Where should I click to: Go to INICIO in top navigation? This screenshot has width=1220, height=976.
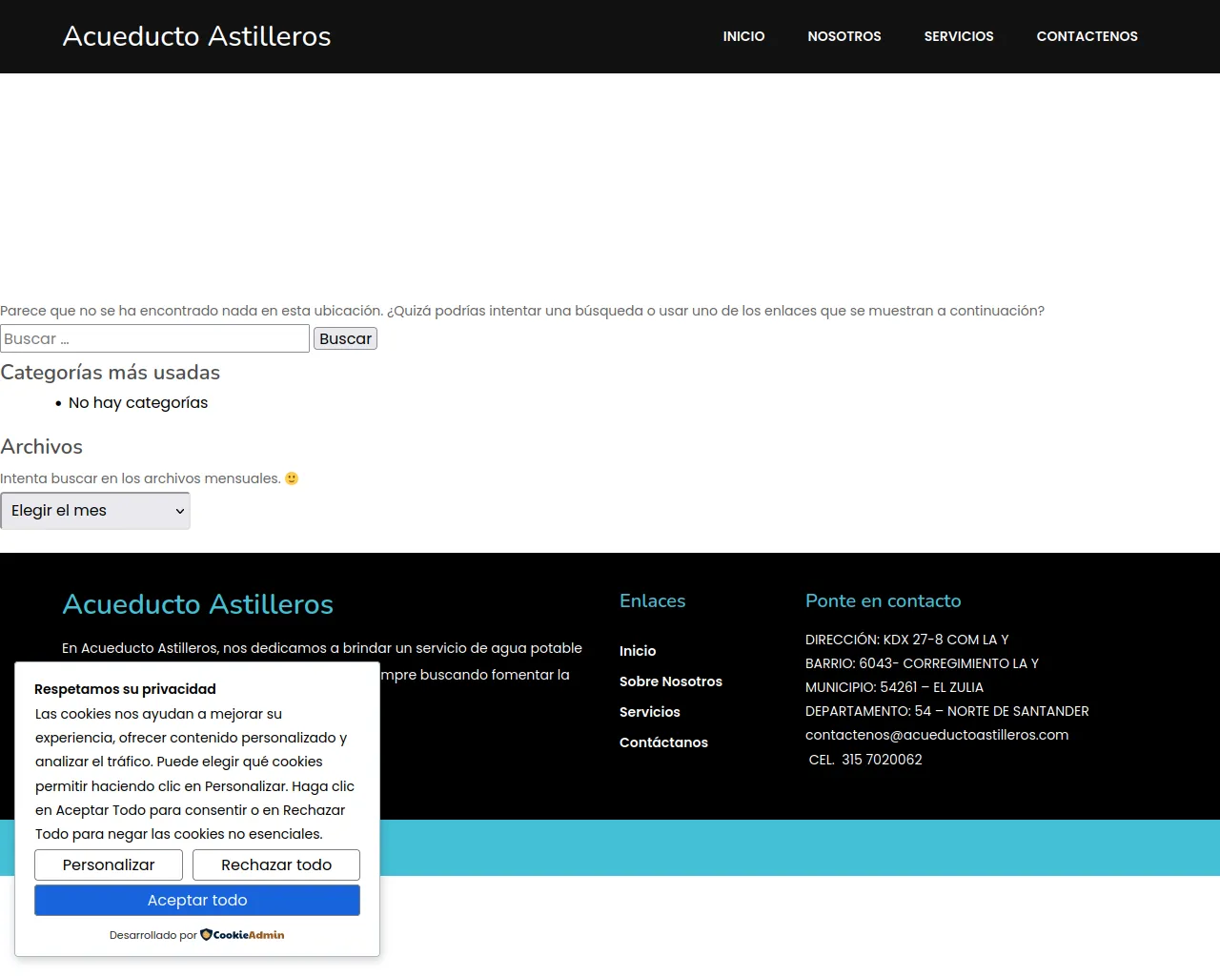pyautogui.click(x=743, y=36)
